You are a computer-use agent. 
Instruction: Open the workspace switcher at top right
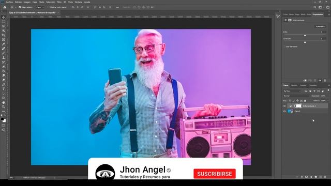click(x=321, y=7)
